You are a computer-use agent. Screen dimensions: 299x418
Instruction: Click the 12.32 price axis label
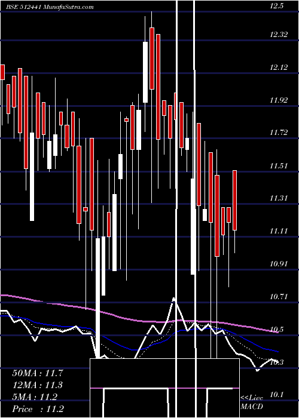pyautogui.click(x=279, y=35)
